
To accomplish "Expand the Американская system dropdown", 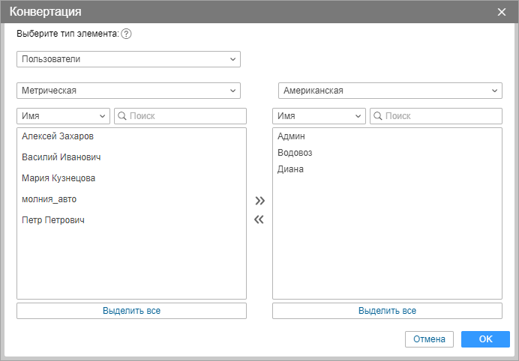I will (x=390, y=91).
